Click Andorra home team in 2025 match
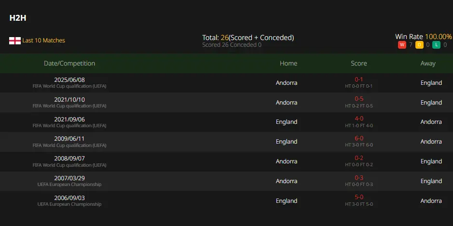453x226 pixels. point(287,83)
